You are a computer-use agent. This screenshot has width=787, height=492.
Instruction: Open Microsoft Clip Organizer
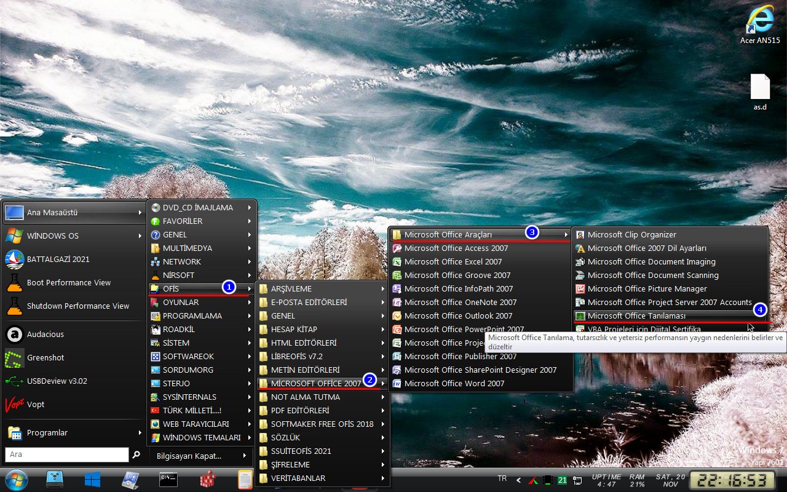pos(670,234)
